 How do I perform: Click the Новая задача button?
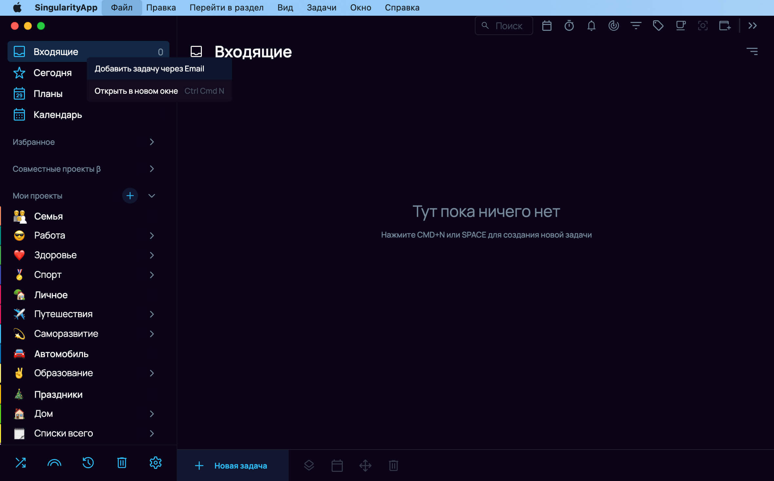tap(233, 465)
